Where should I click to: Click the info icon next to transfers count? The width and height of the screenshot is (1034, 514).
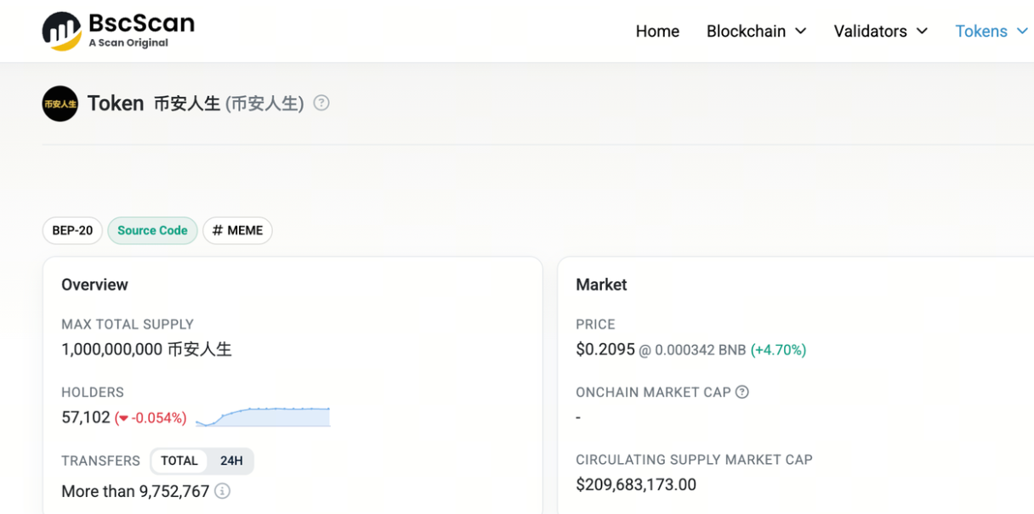click(x=222, y=491)
